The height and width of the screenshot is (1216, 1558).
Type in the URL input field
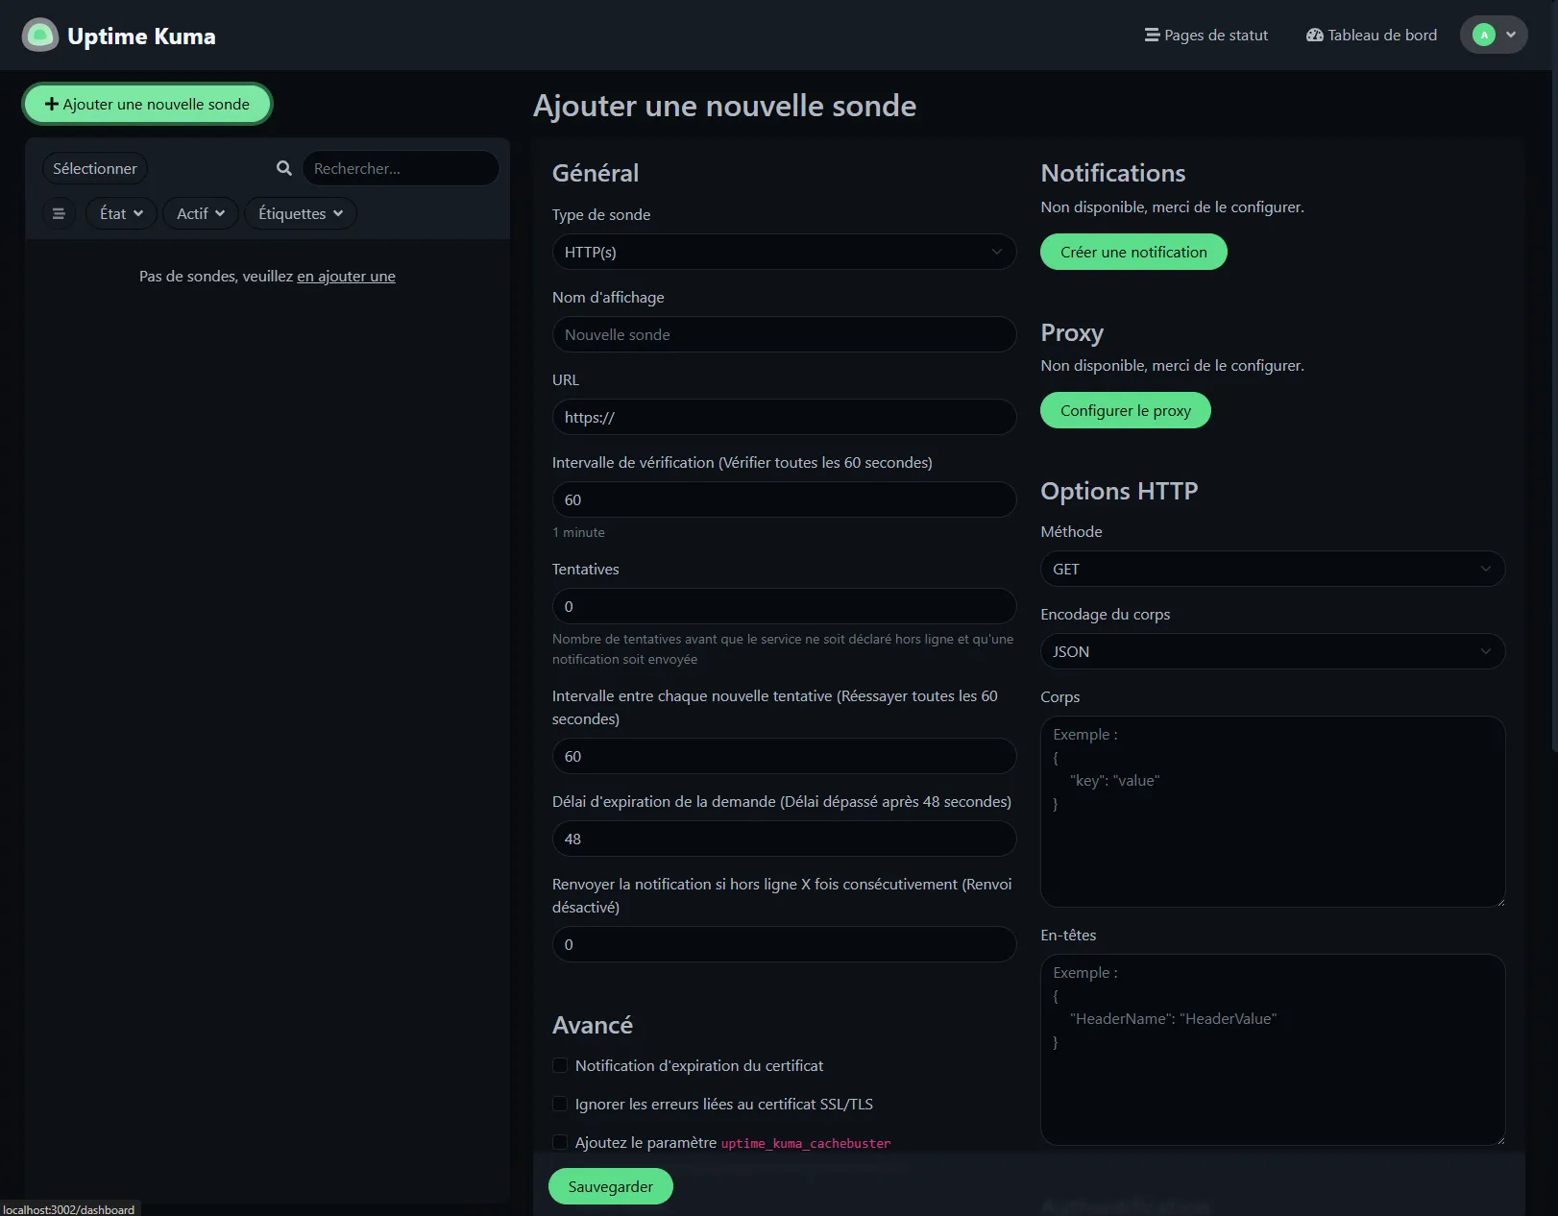pyautogui.click(x=783, y=417)
